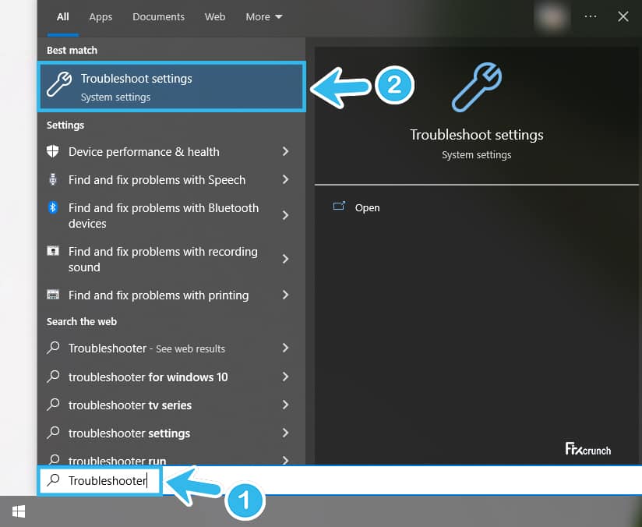The image size is (642, 527).
Task: Click the microphone icon for Speech problems
Action: click(x=53, y=179)
